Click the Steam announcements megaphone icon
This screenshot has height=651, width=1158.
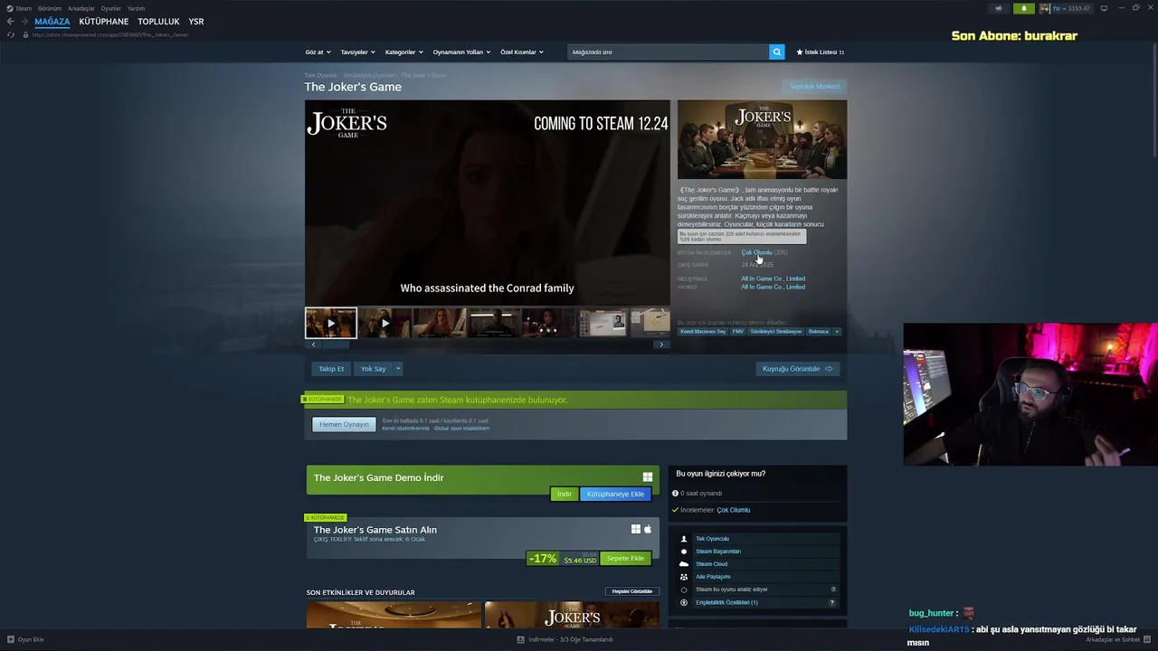(999, 8)
